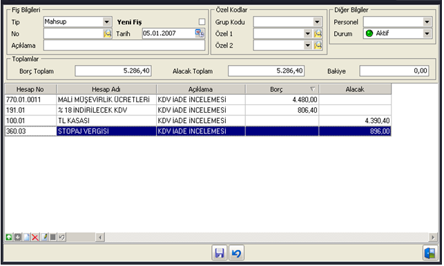Screen dimensions: 444x266
Task: Click the Borç column header
Action: point(282,89)
